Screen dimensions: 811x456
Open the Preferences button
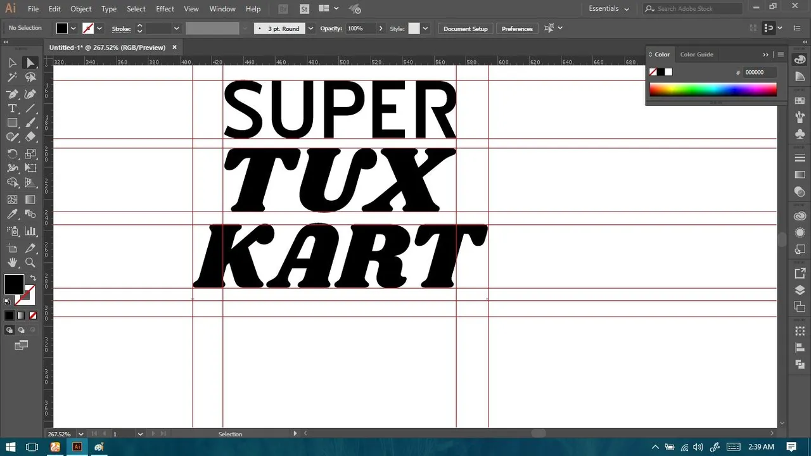click(517, 28)
